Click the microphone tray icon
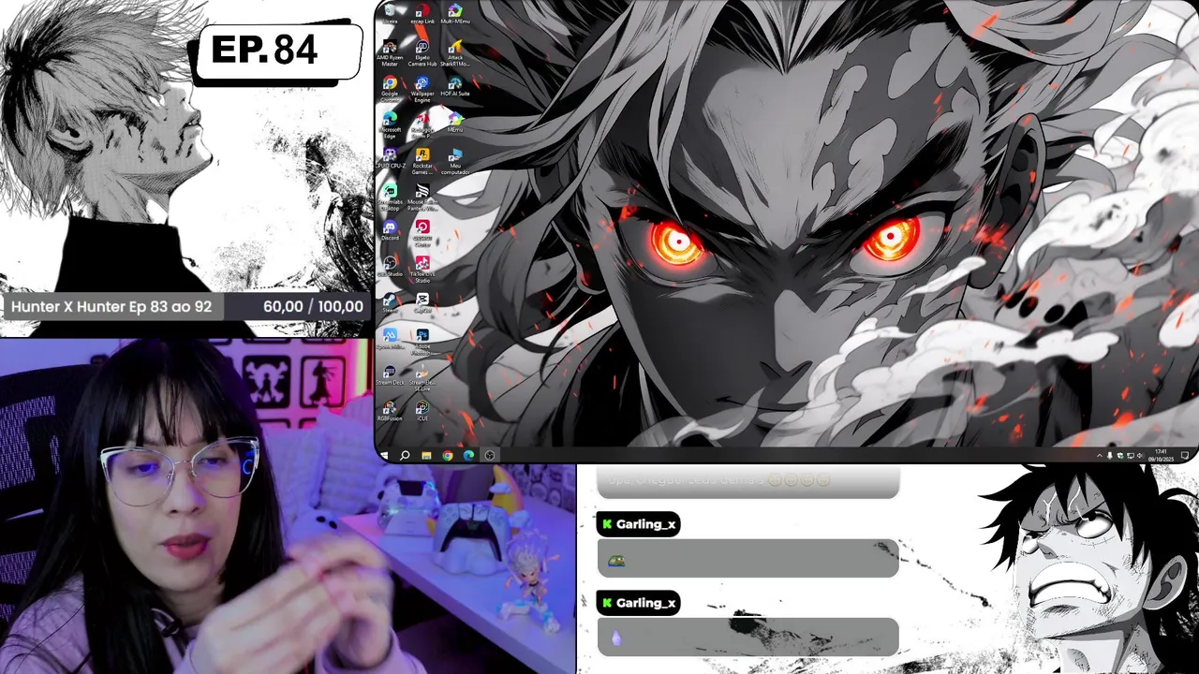 [x=1110, y=456]
